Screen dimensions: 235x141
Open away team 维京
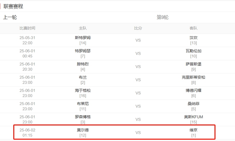coord(194,130)
